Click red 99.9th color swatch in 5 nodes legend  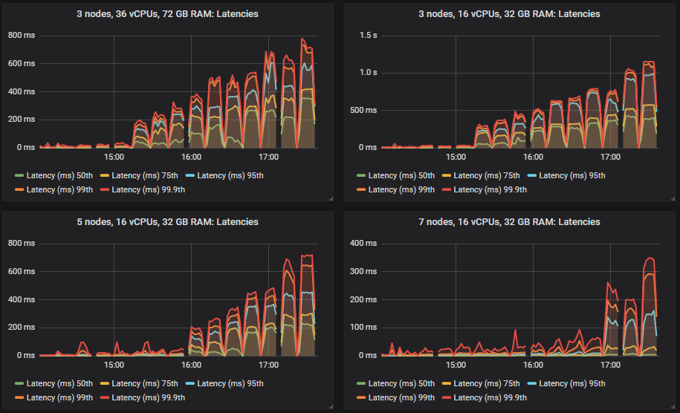105,397
